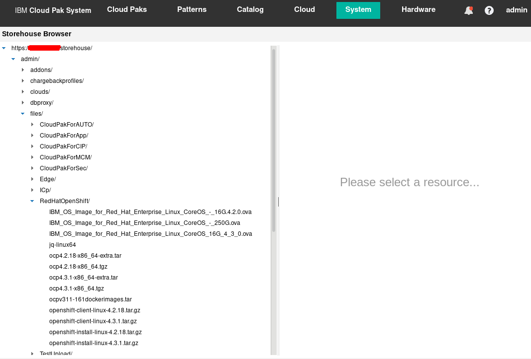Select the addons/ tree folder

pyautogui.click(x=41, y=70)
